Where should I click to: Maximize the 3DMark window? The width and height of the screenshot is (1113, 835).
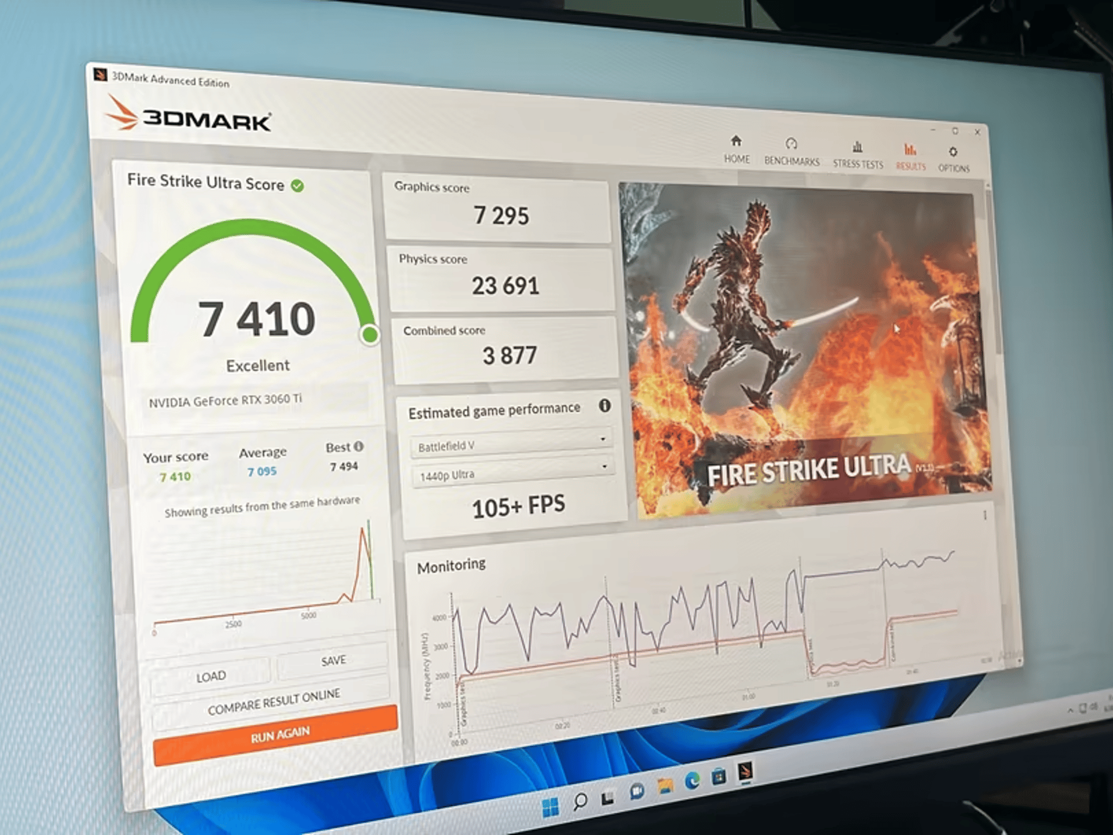(x=955, y=131)
